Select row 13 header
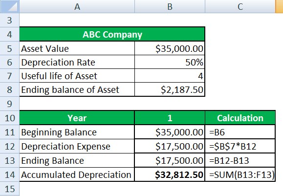This screenshot has height=196, width=283. 9,160
